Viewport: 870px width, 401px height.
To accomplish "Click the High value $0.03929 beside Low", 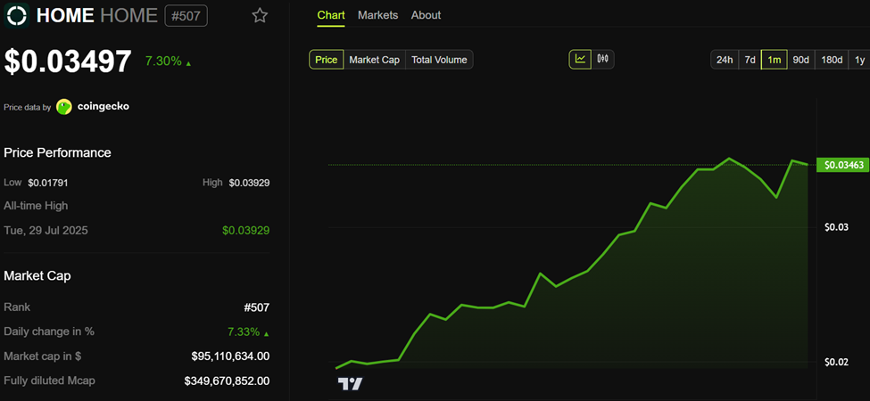I will pos(249,183).
